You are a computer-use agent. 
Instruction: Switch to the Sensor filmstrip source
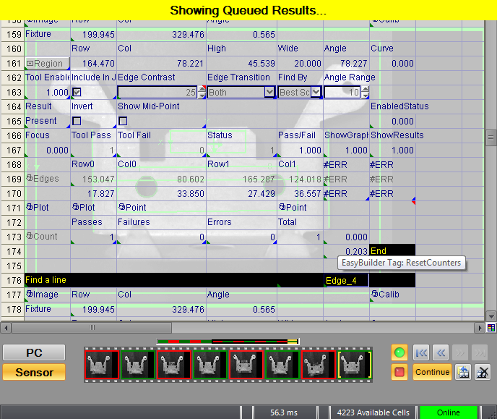(x=34, y=372)
